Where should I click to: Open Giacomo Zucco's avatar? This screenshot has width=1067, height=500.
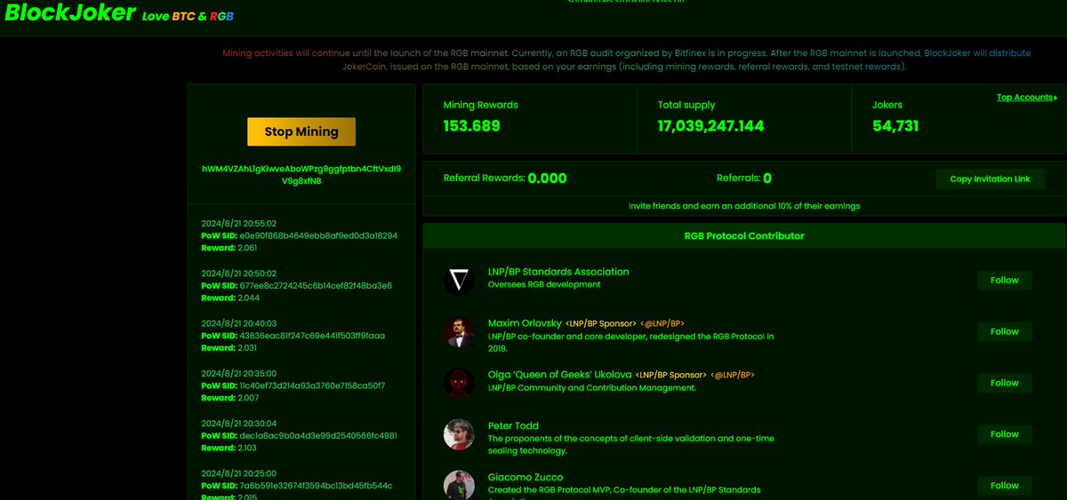pos(459,485)
